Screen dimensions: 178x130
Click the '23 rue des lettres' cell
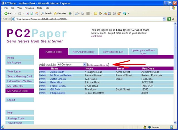[95, 93]
